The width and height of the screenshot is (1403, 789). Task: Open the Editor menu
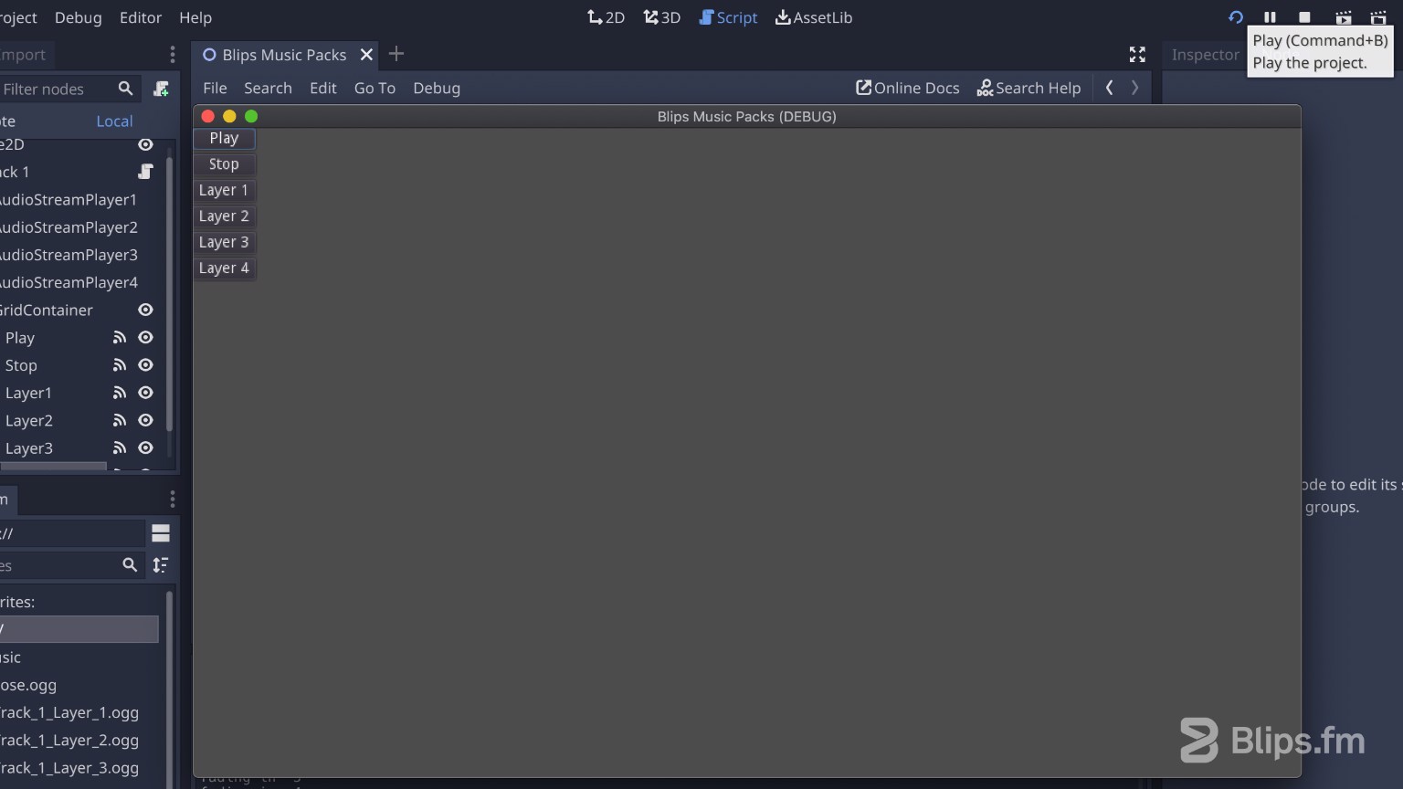(x=141, y=17)
